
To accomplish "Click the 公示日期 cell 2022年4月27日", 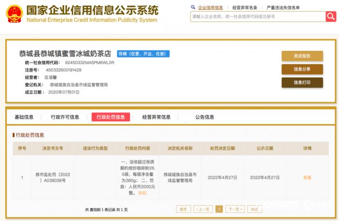I will coord(265,177).
